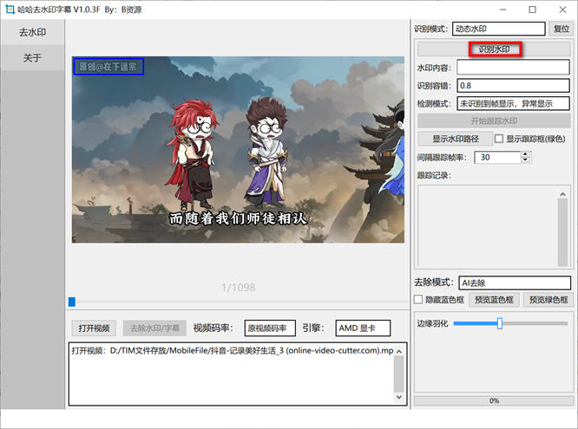Viewport: 578px width, 429px height.
Task: Open the 检测模式 dropdown
Action: click(515, 104)
